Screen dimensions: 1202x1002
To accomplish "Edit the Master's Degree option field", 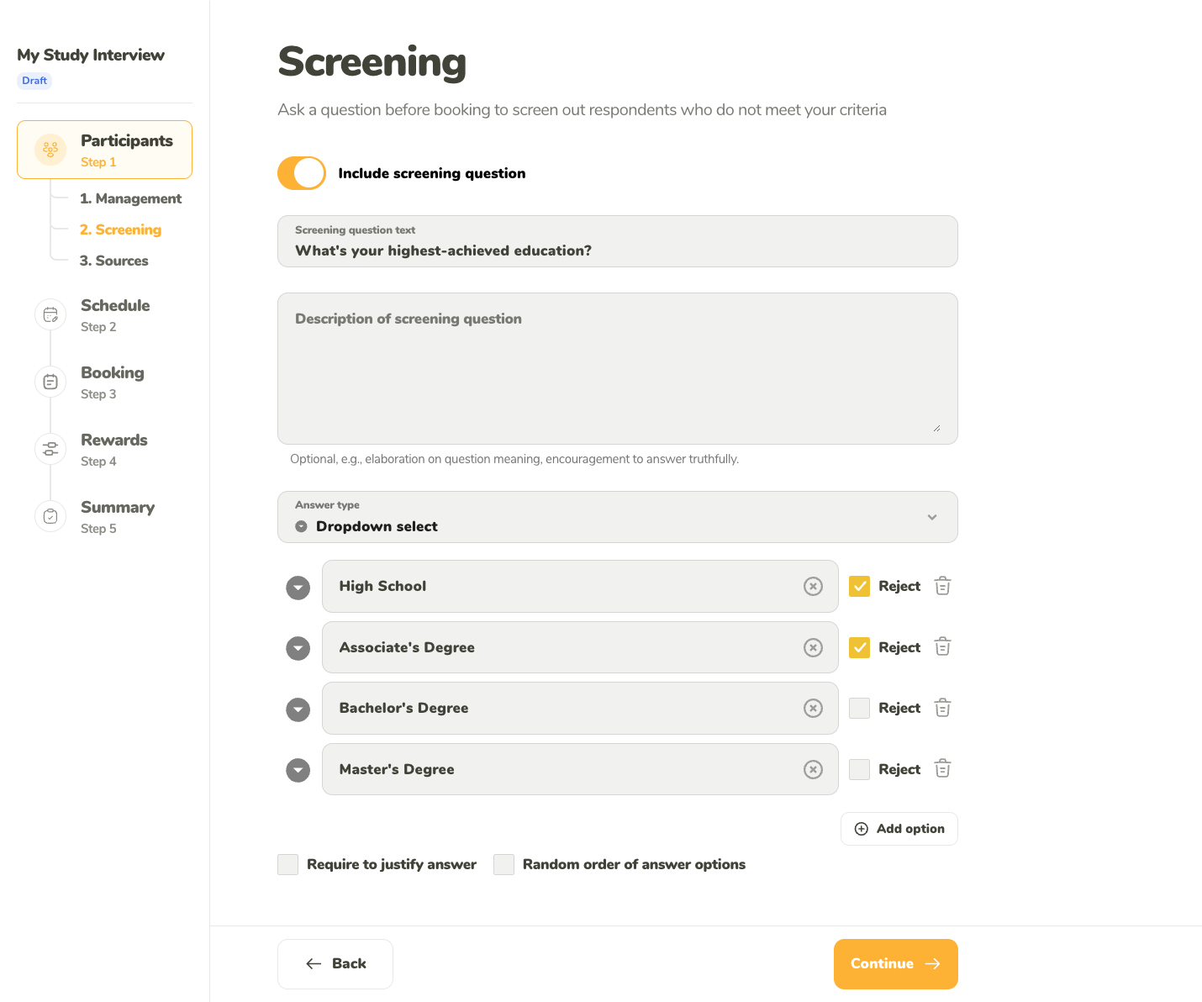I will [580, 769].
